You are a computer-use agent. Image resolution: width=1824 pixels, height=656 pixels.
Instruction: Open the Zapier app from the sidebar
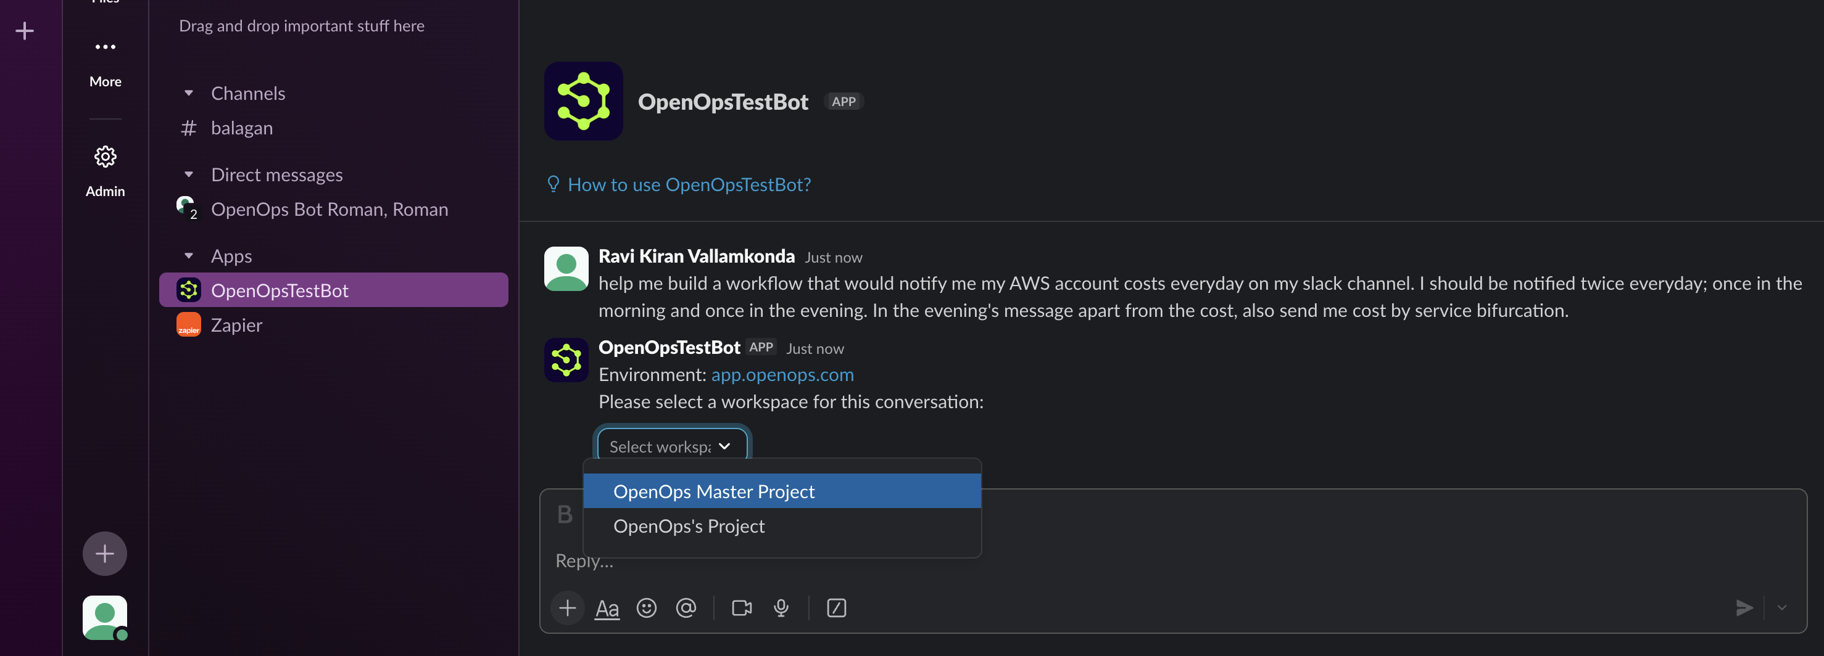237,325
